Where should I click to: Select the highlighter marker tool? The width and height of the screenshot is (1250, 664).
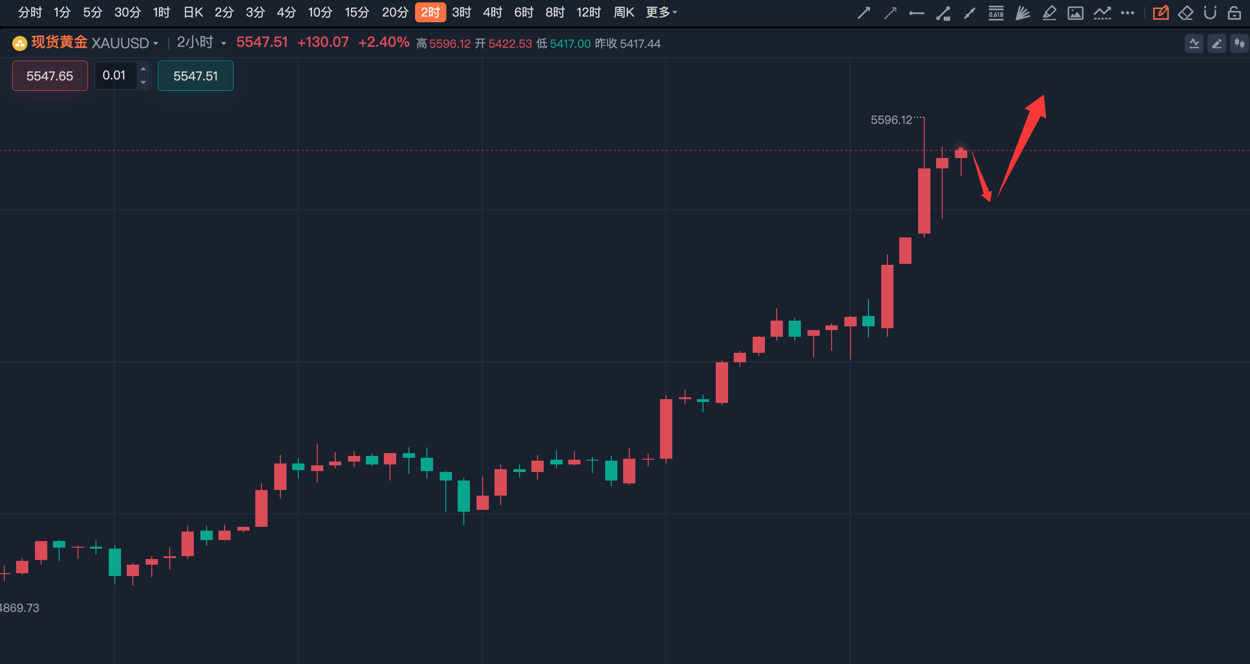[x=1049, y=13]
